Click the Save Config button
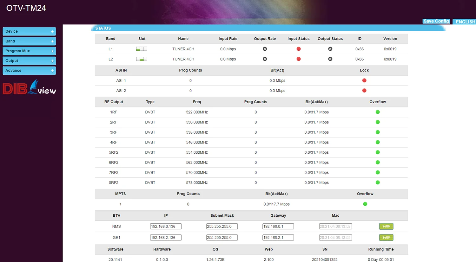Screen dimensions: 476x262 (x=436, y=21)
